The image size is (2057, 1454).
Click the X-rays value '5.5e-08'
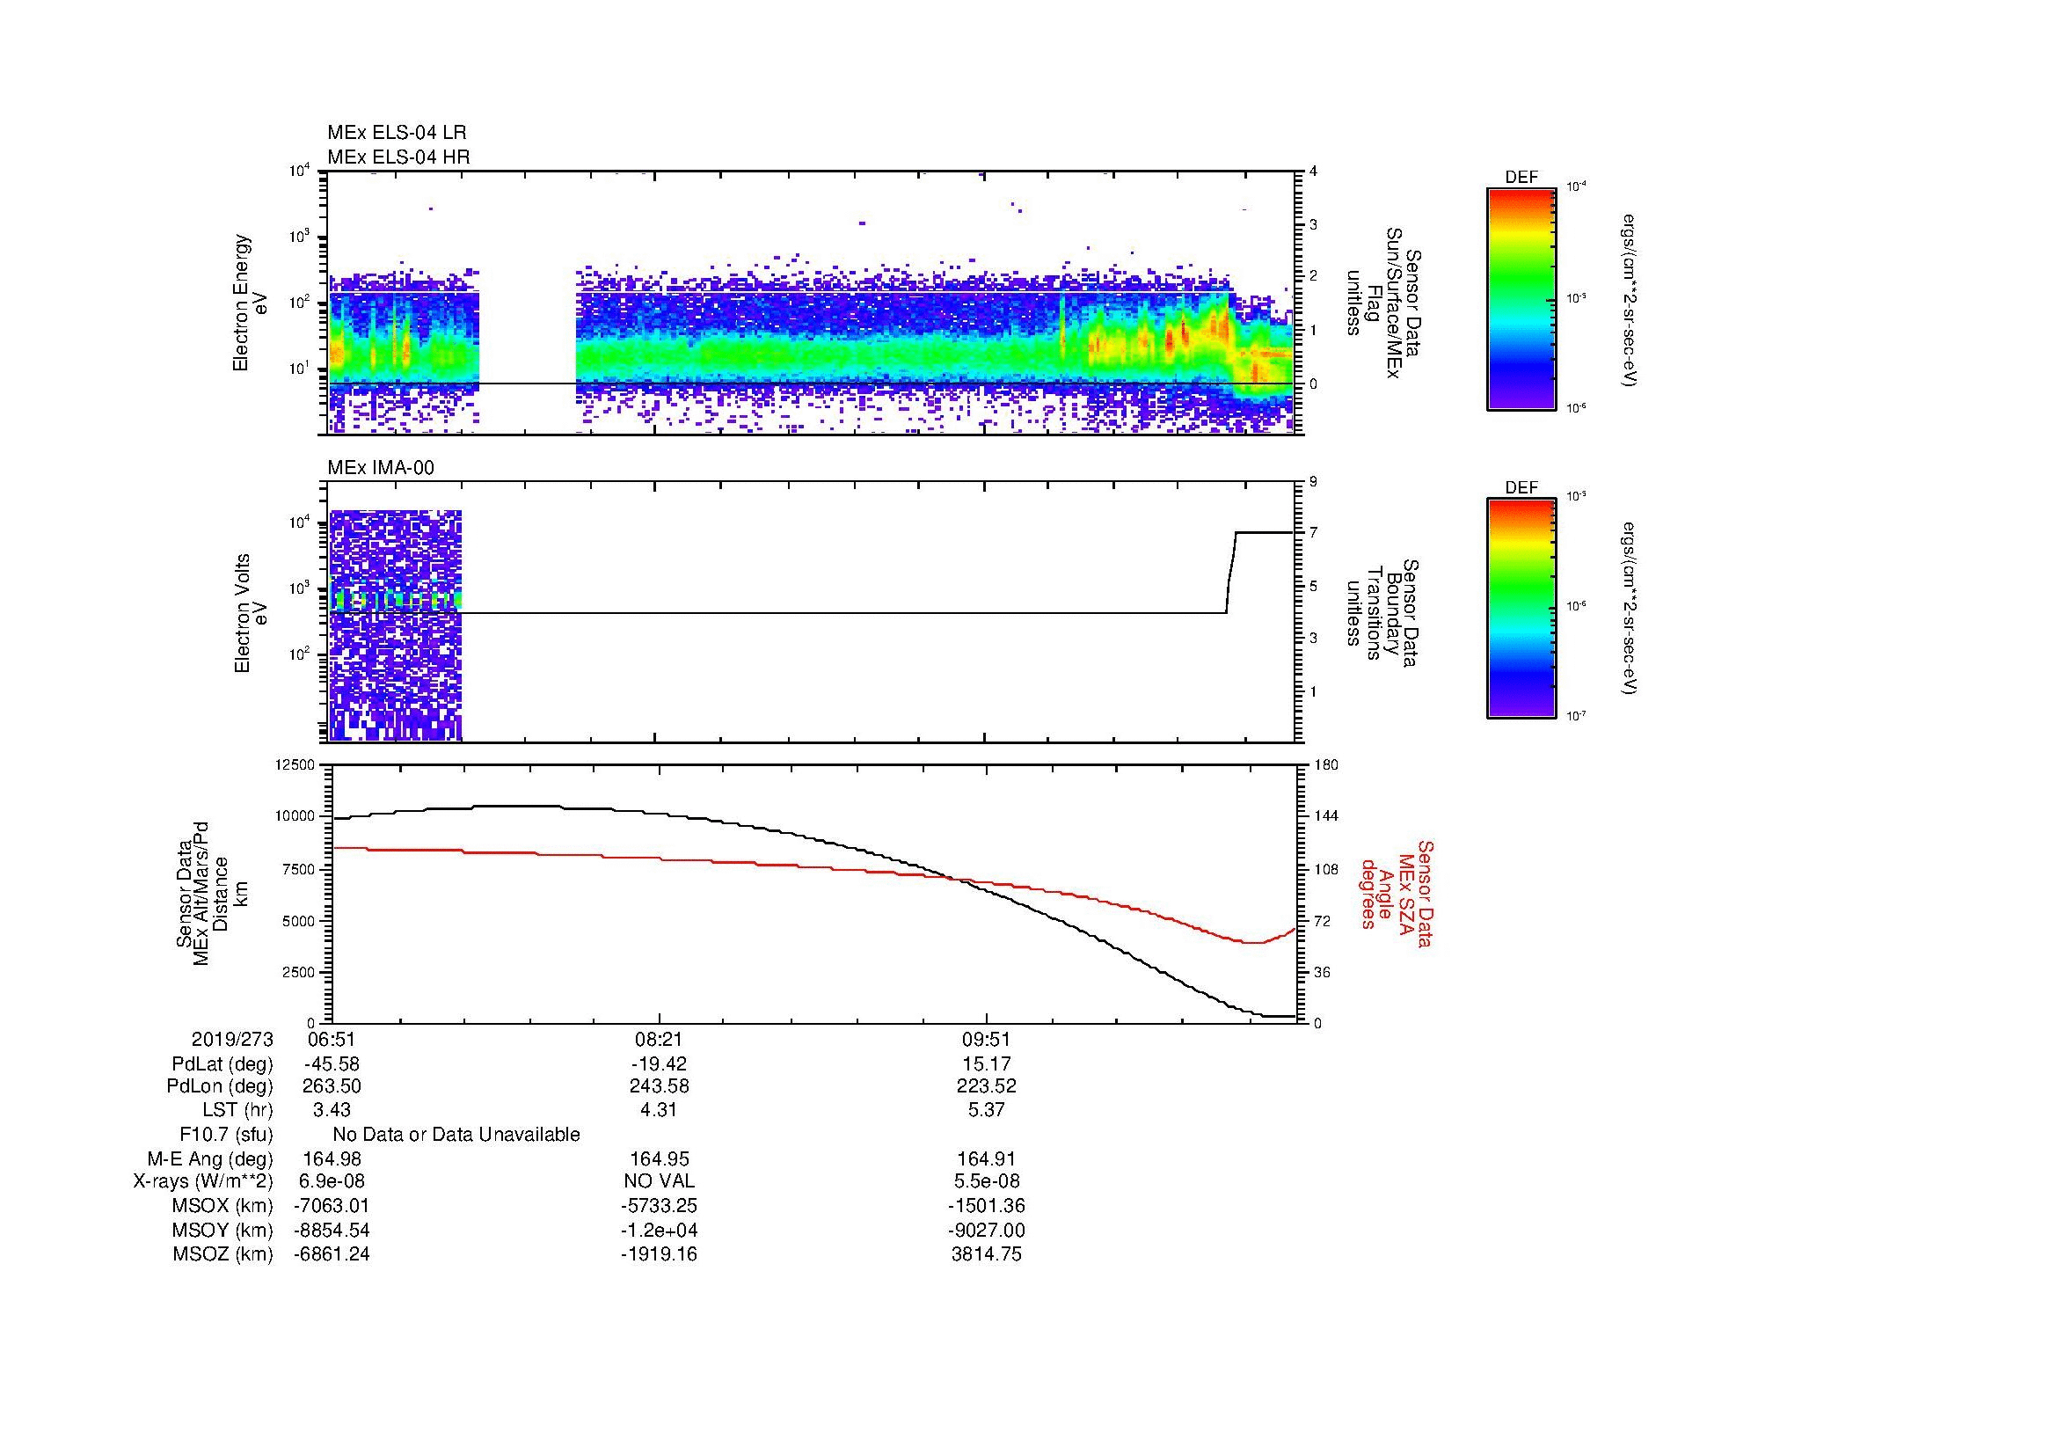tap(986, 1181)
